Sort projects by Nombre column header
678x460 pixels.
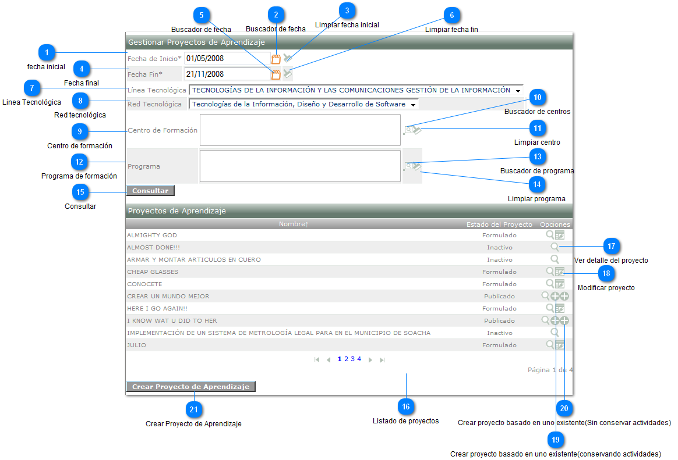[x=293, y=224]
